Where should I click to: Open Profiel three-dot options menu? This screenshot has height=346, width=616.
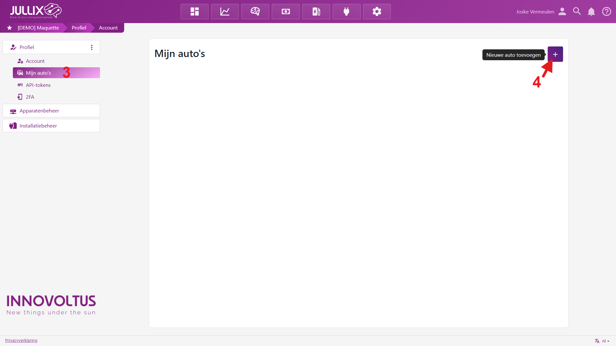point(92,47)
